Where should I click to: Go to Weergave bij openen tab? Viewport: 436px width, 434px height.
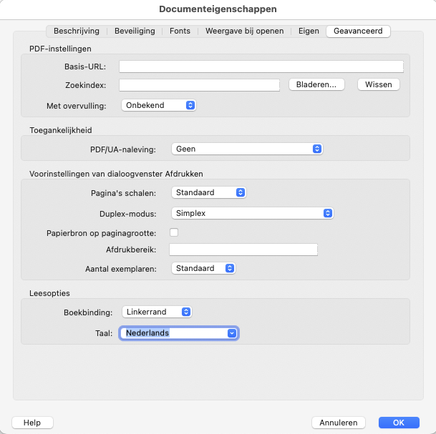pyautogui.click(x=244, y=31)
